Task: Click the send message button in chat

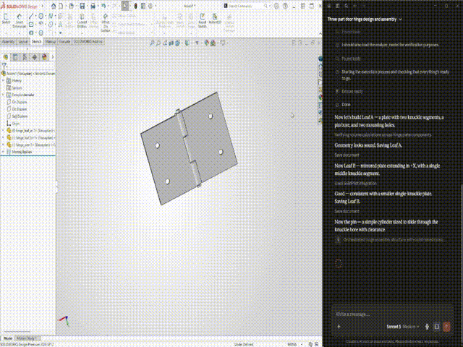Action: click(x=446, y=326)
